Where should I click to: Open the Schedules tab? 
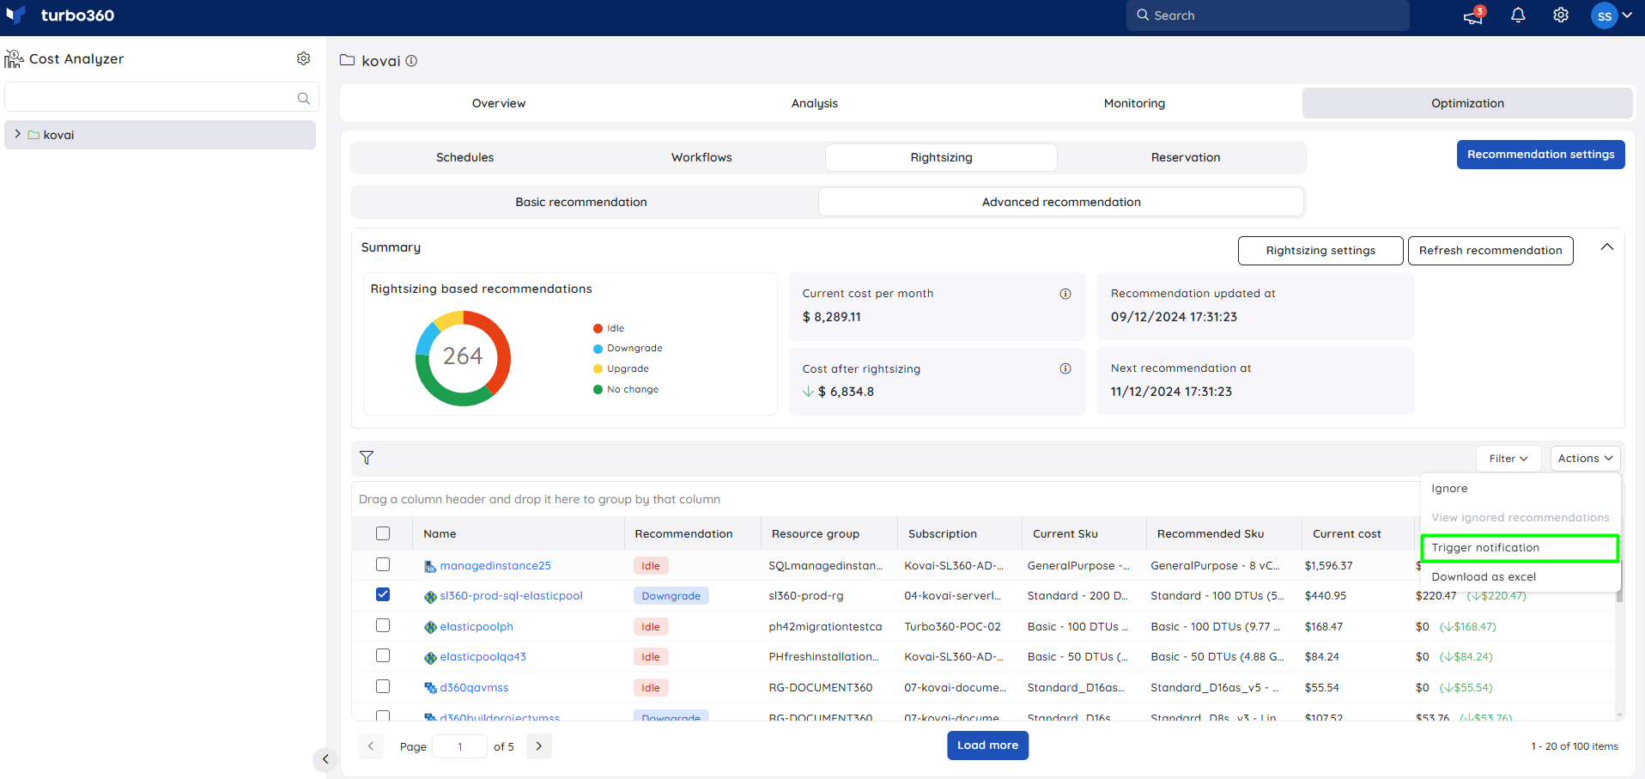coord(464,157)
